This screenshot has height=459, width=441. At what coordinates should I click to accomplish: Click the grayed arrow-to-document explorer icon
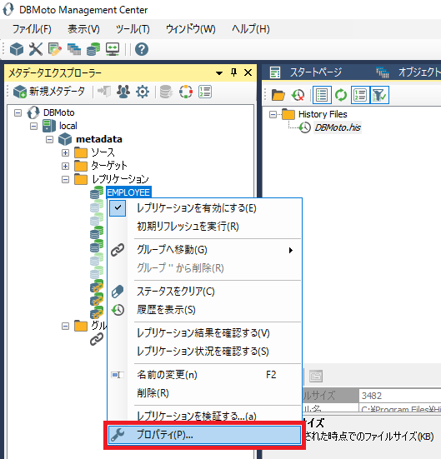pos(104,92)
